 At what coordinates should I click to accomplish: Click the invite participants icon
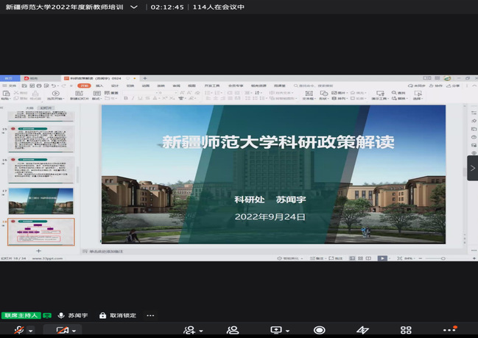click(190, 331)
